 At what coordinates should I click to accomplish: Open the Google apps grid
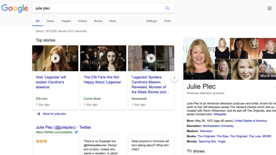click(269, 8)
